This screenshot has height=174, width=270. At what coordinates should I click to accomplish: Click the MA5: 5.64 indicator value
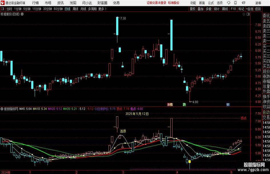[x=25, y=109]
